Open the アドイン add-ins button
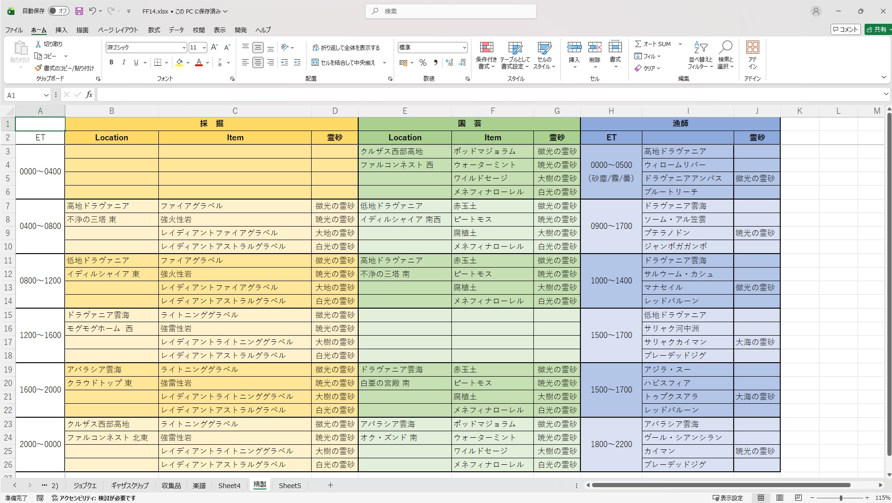 point(752,55)
